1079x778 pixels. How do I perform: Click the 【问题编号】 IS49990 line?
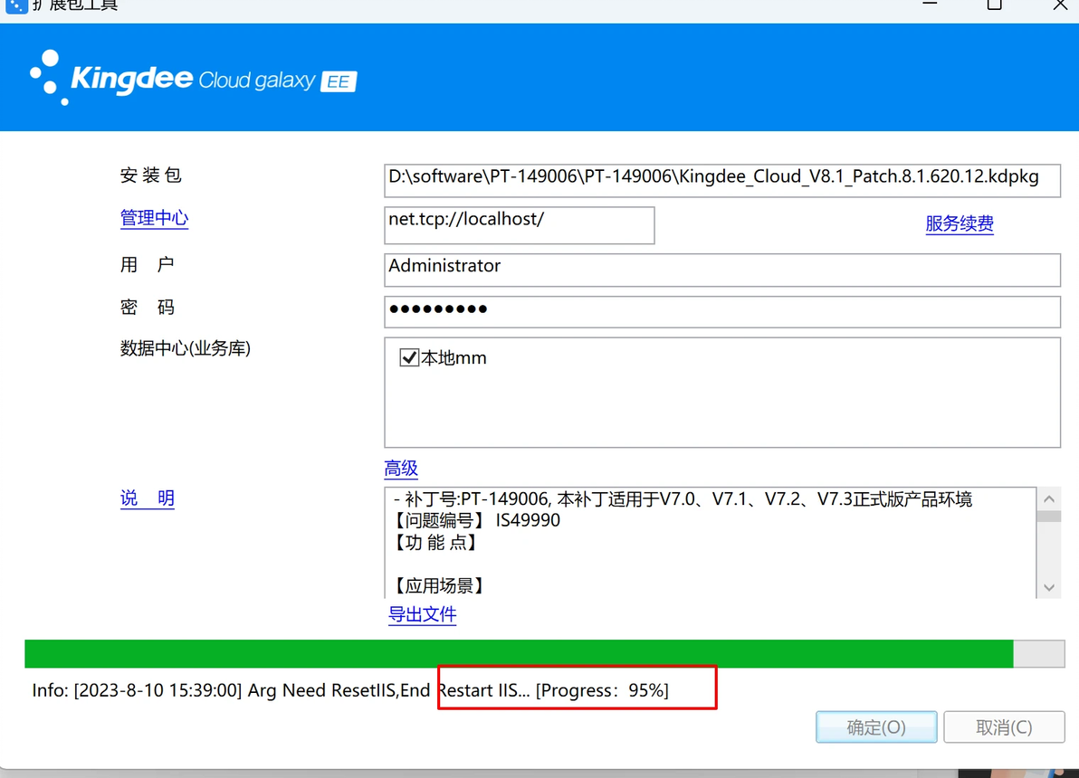(x=475, y=520)
